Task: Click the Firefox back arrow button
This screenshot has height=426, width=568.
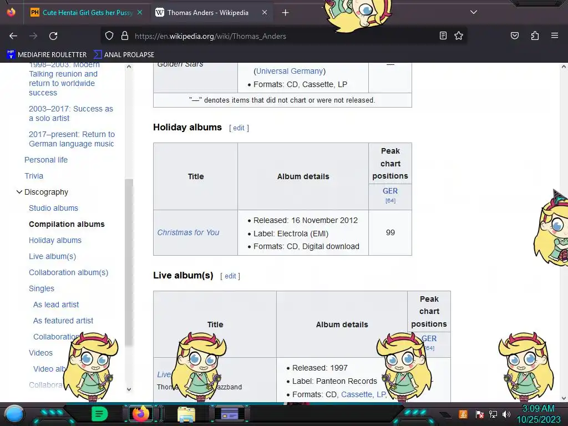Action: (x=13, y=36)
